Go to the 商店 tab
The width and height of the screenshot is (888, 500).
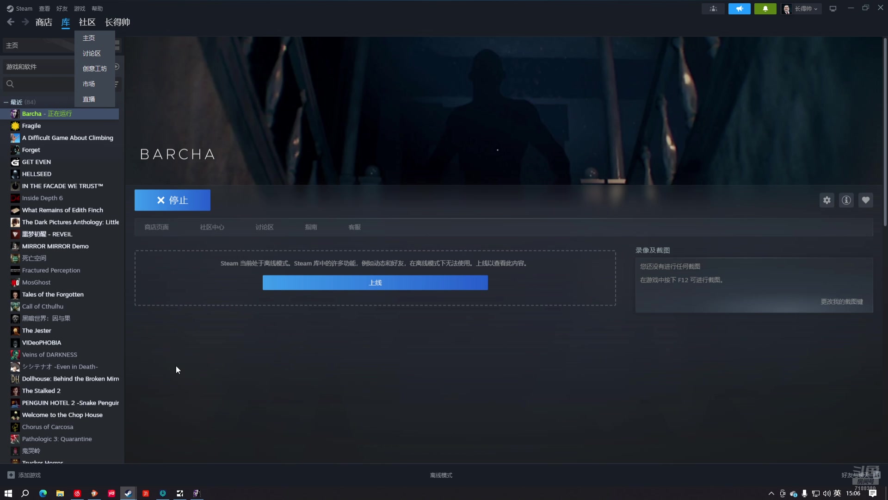[x=44, y=22]
